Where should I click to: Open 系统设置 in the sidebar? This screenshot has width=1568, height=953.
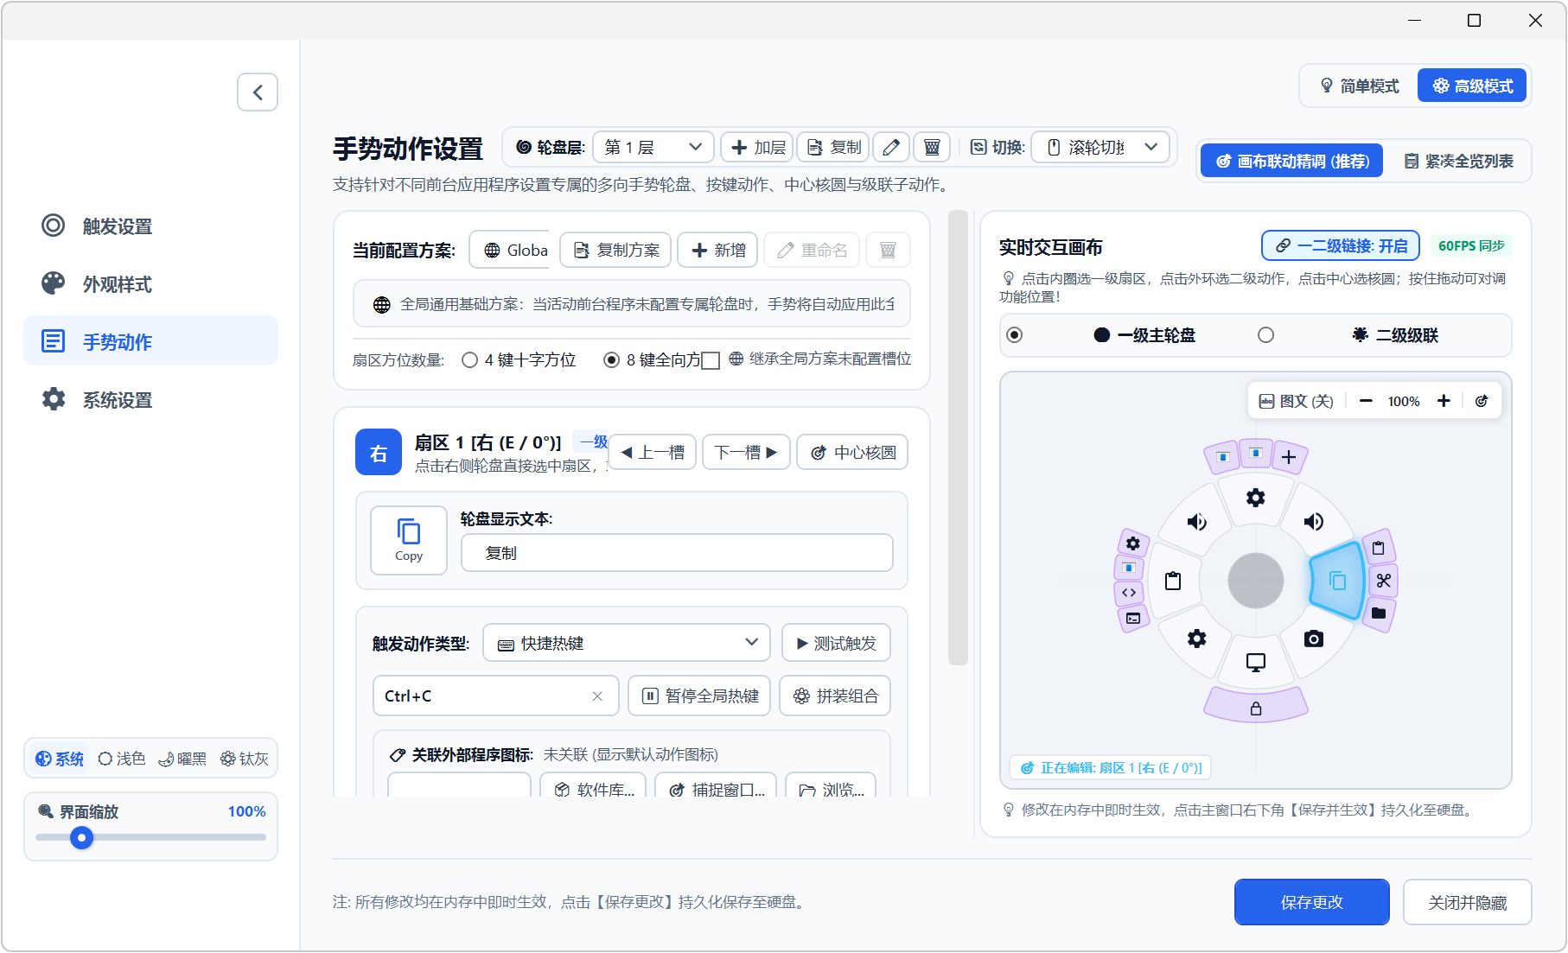[150, 400]
